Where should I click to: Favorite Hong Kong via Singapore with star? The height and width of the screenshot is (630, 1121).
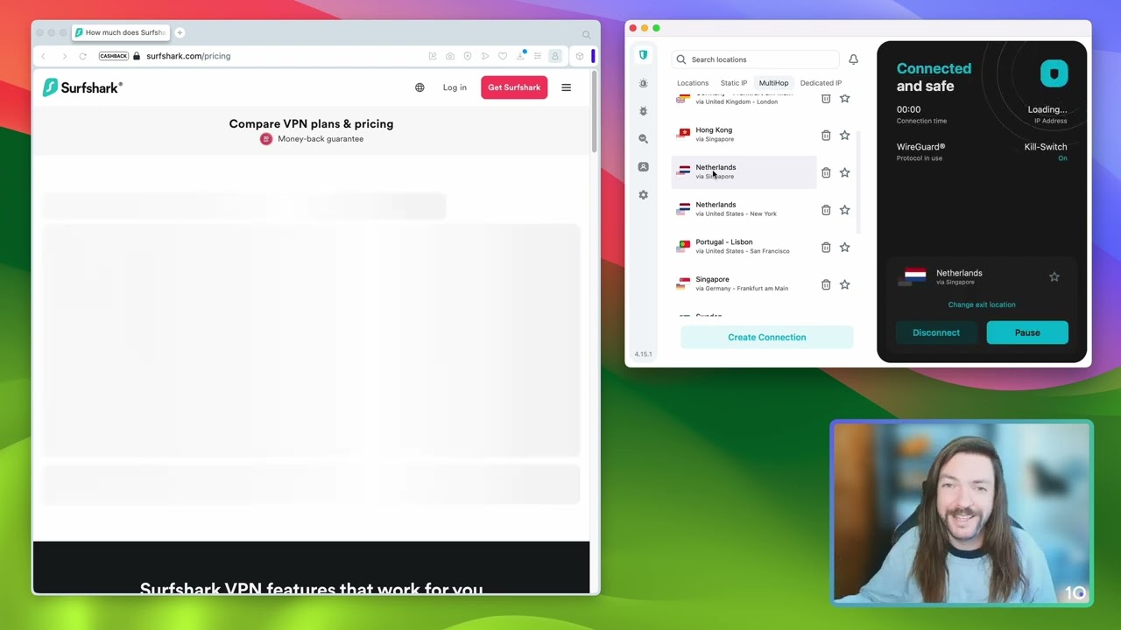pos(845,136)
